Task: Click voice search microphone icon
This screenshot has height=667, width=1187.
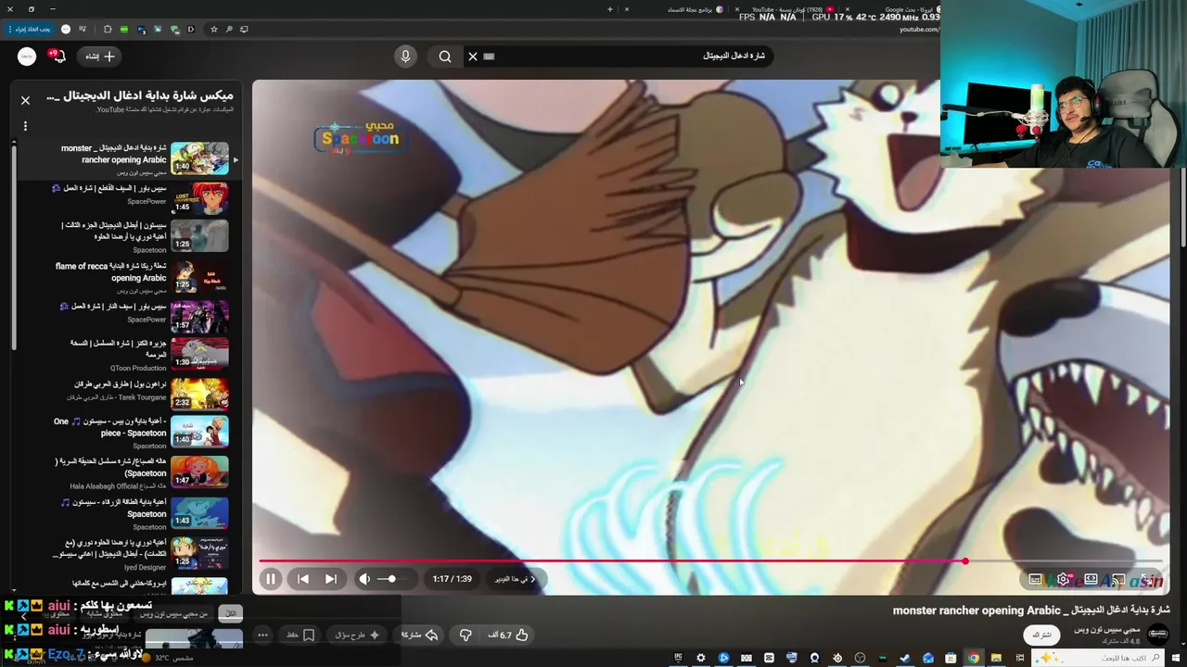Action: point(405,57)
